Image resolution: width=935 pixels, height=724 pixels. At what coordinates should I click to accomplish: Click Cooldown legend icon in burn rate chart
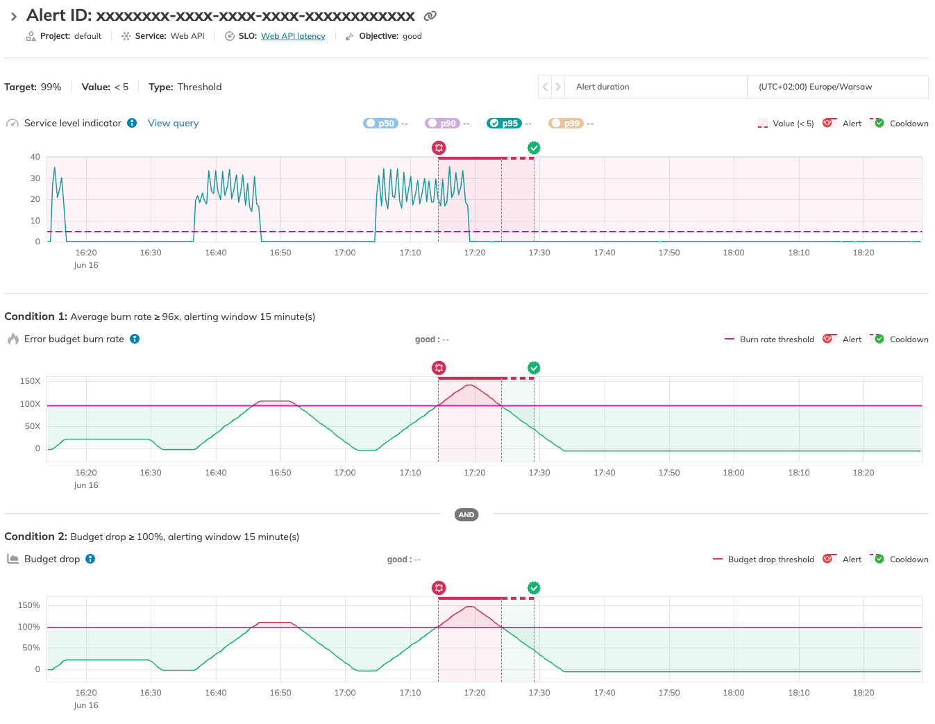pyautogui.click(x=877, y=339)
